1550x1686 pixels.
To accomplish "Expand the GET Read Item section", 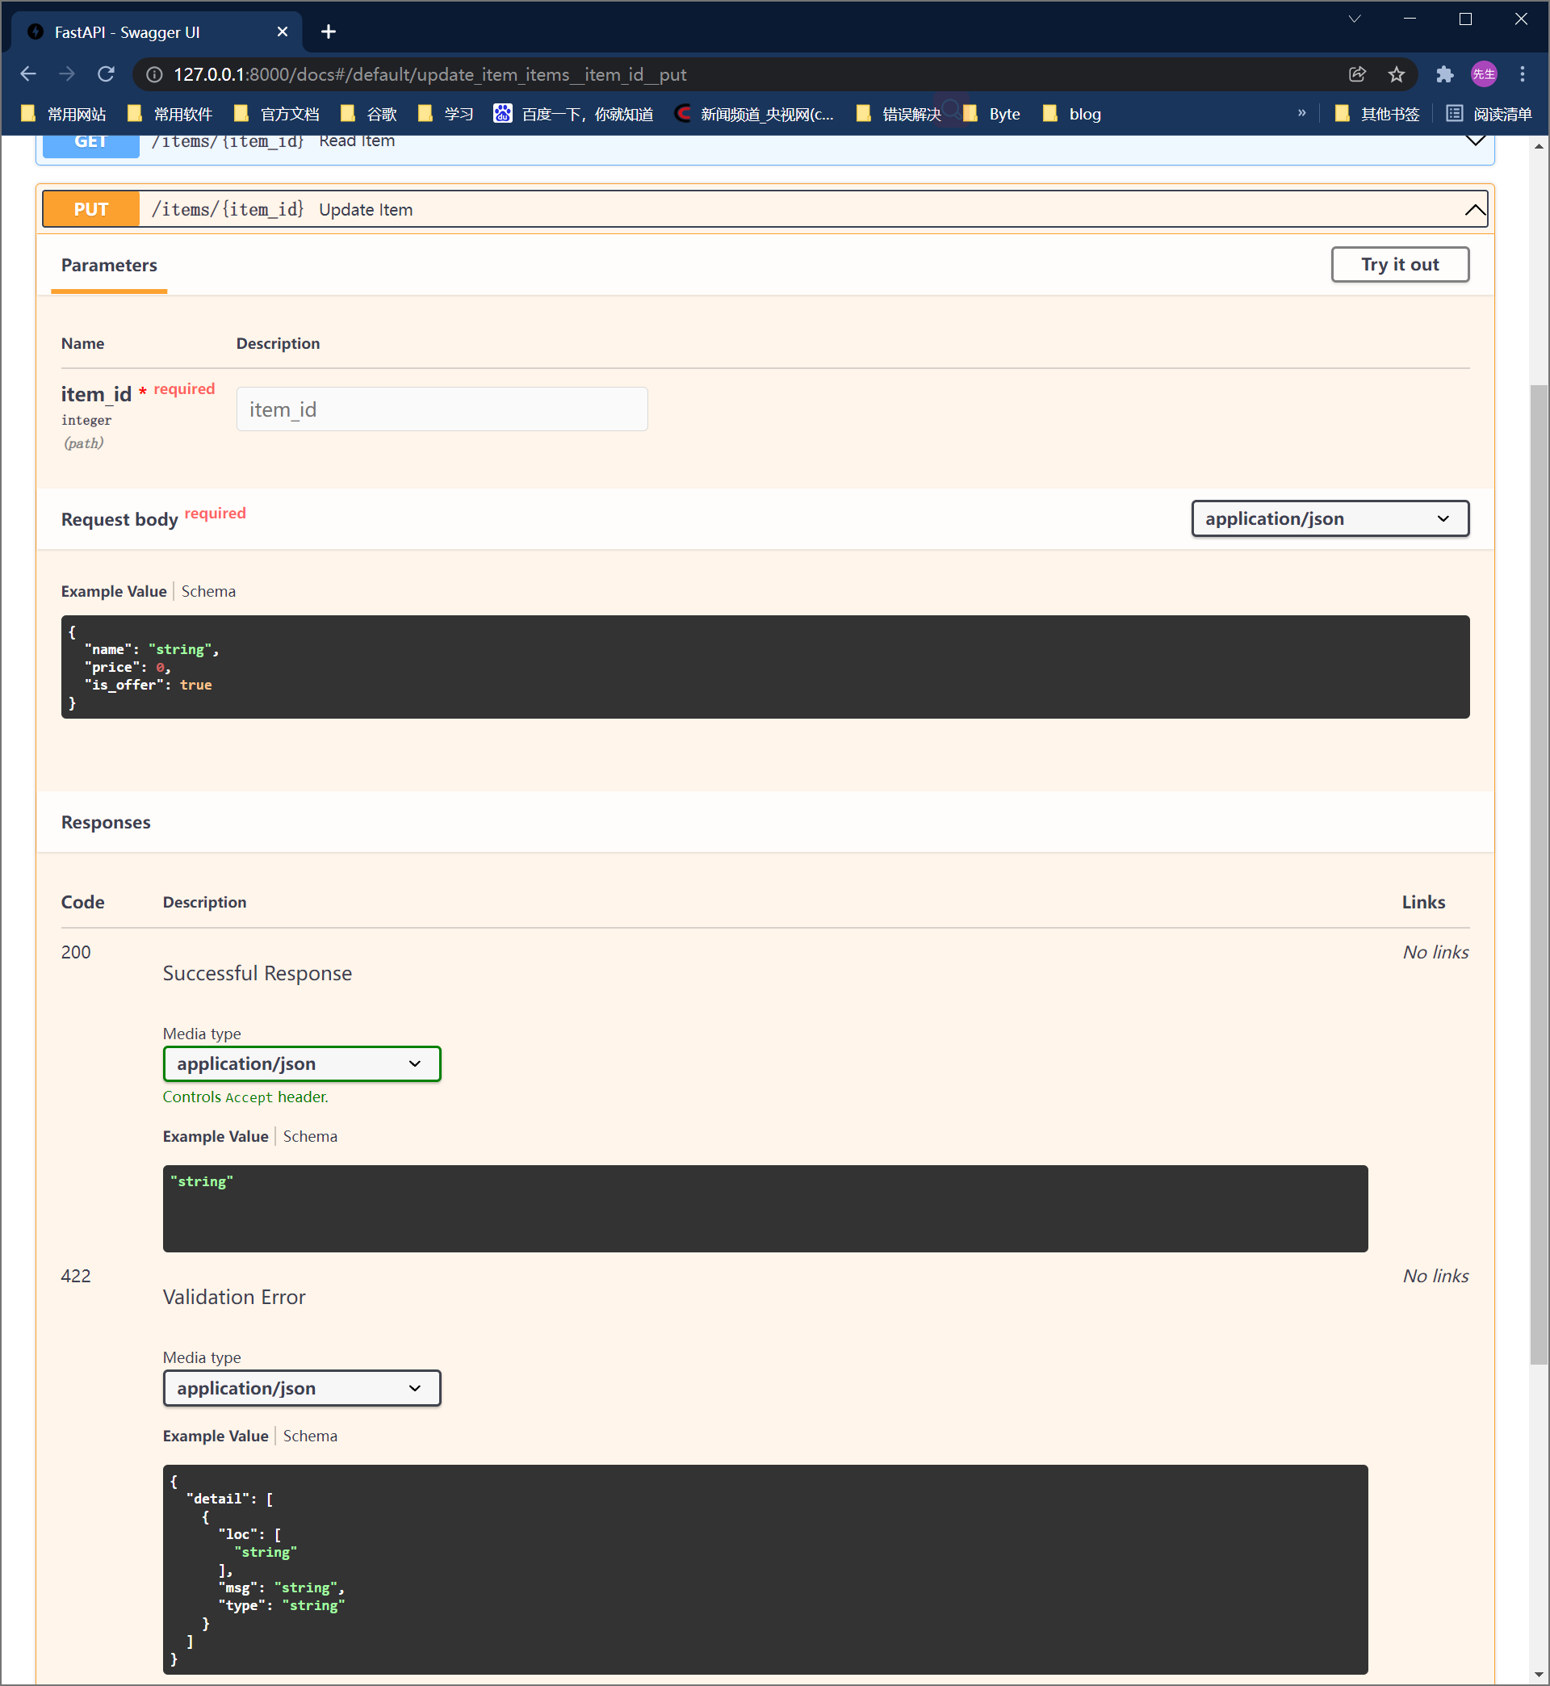I will (x=1474, y=141).
